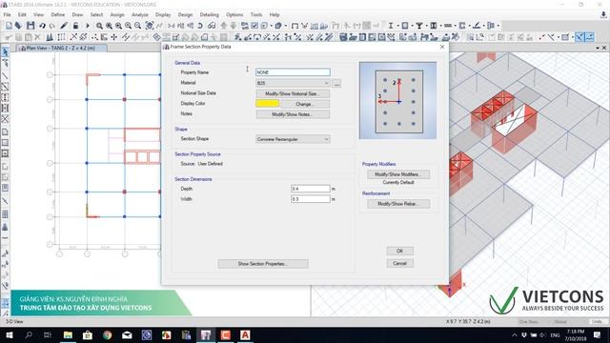The height and width of the screenshot is (343, 610).
Task: Select the Plan View TANG 2 tab
Action: coord(61,49)
